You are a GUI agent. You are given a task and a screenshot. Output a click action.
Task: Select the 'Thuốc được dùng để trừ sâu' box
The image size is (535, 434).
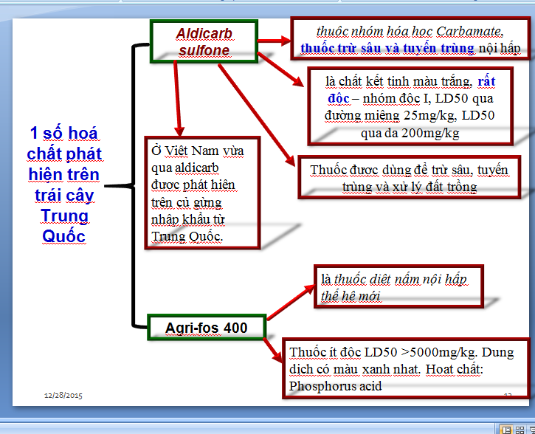[409, 178]
